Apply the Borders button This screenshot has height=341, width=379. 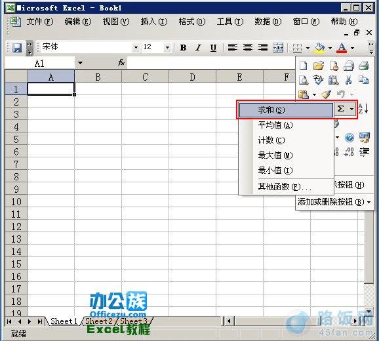[297, 48]
